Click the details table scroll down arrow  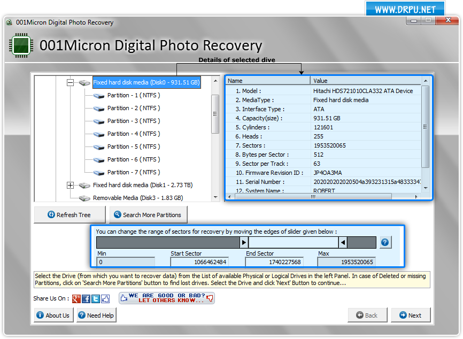click(x=426, y=188)
